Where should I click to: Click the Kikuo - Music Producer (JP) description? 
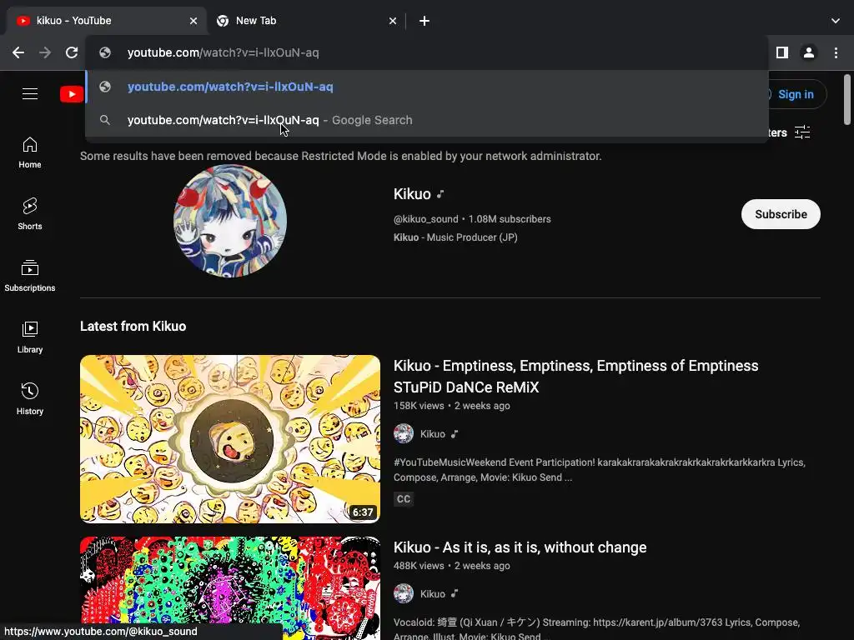(x=455, y=237)
